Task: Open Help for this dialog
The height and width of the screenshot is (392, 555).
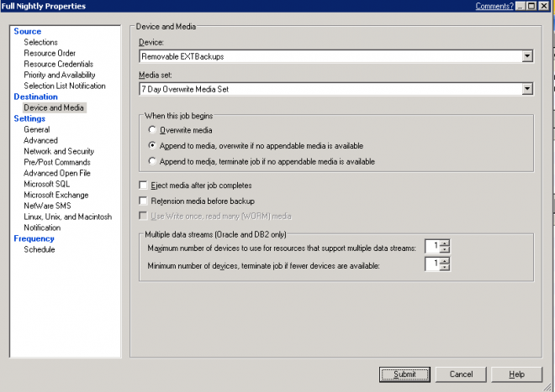Action: coord(516,374)
